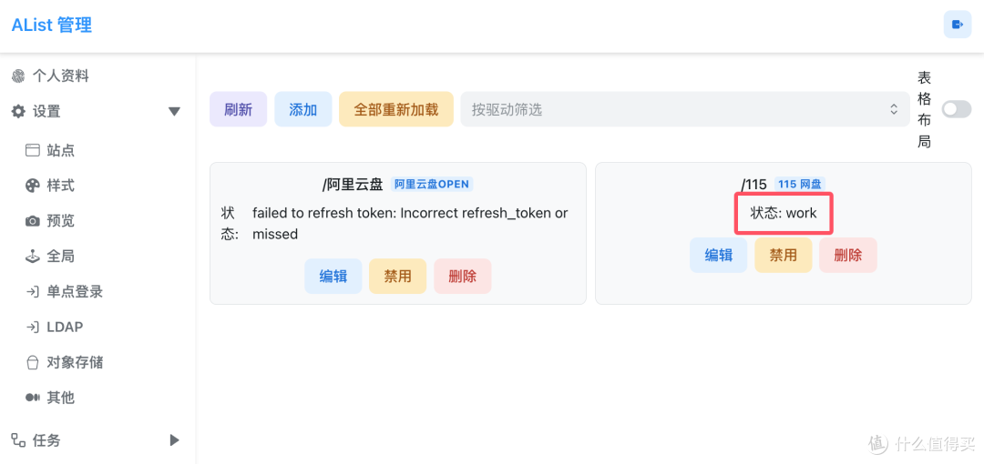The width and height of the screenshot is (984, 464).
Task: Expand the 任务 section arrow
Action: tap(174, 440)
